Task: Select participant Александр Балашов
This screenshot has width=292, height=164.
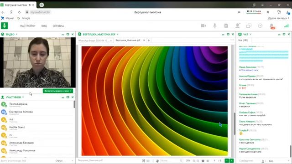Action: 37,143
